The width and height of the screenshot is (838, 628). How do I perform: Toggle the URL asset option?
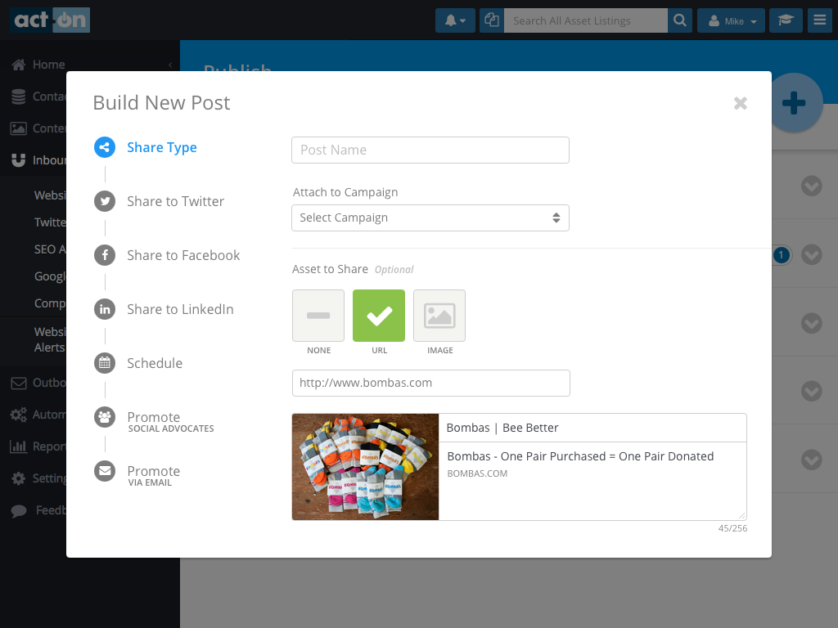[x=379, y=316]
